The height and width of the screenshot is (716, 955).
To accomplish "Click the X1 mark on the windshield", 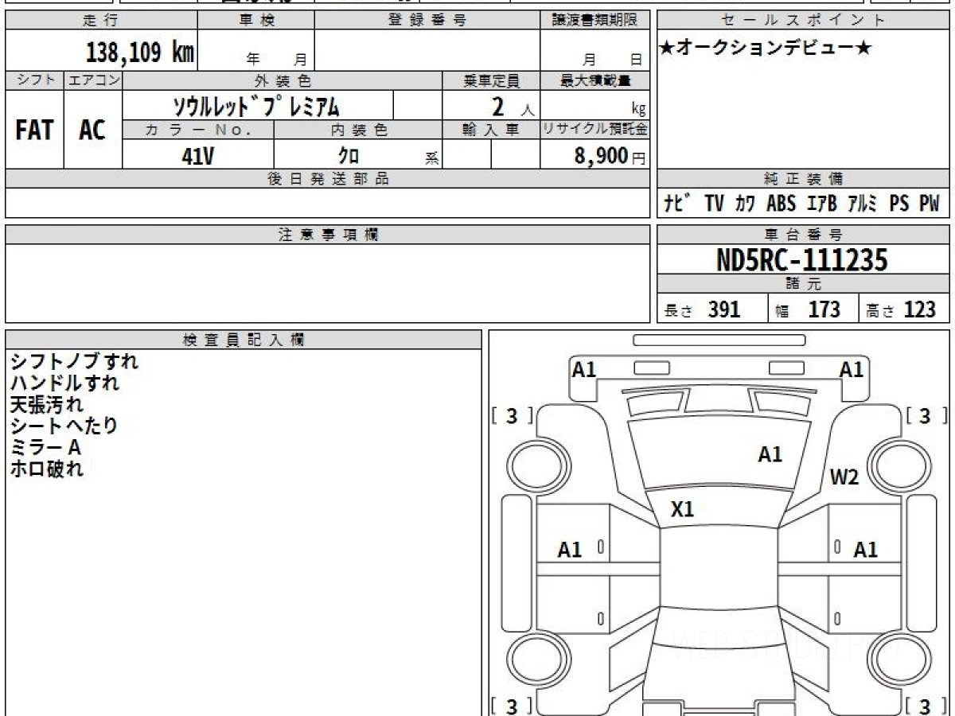I will pyautogui.click(x=682, y=509).
